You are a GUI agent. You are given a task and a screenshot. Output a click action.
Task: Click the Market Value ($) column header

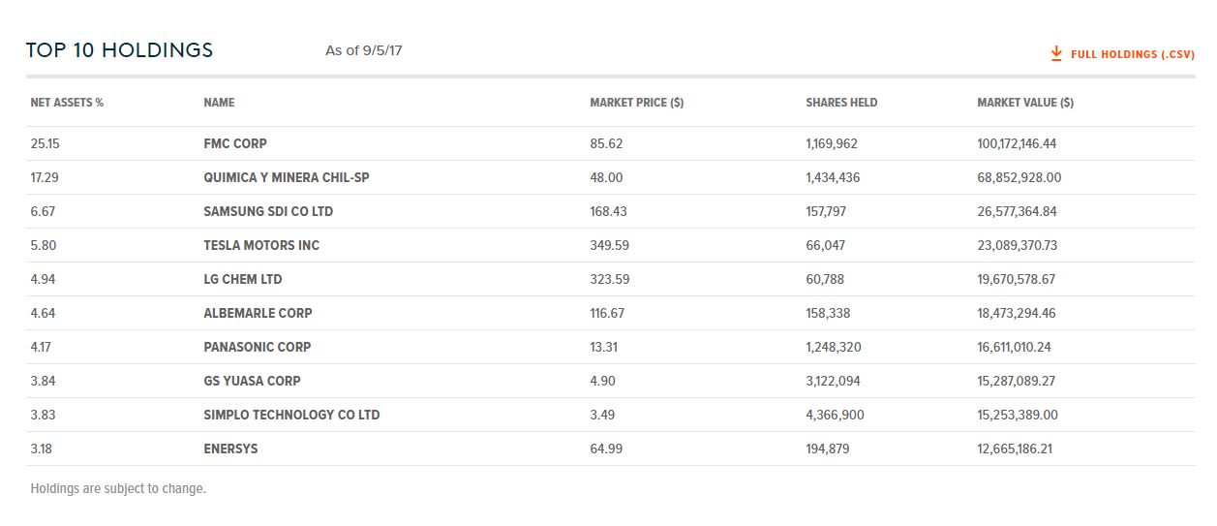click(x=1024, y=103)
